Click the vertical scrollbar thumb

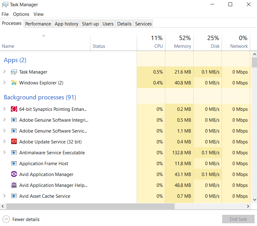click(255, 62)
